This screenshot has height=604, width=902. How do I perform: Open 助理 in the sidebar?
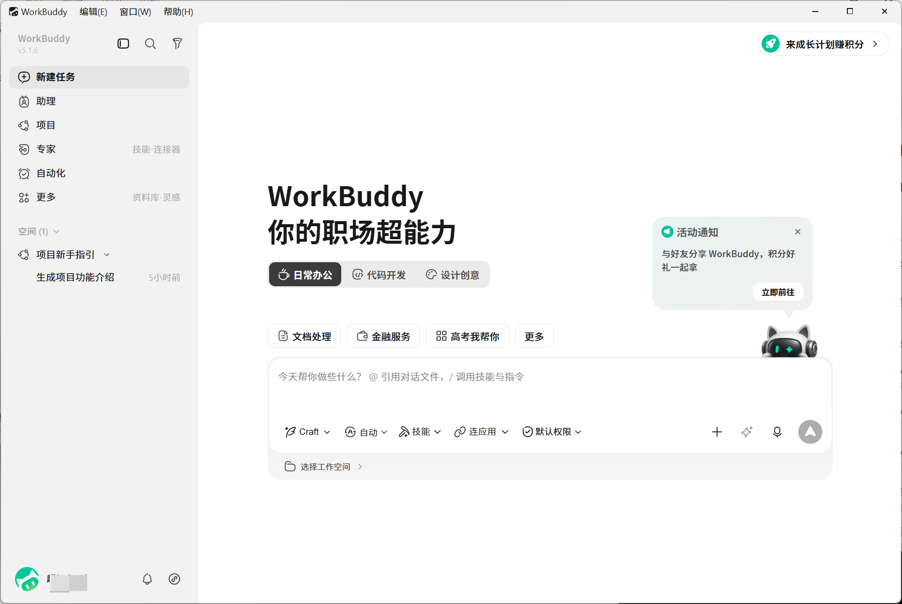tap(99, 101)
